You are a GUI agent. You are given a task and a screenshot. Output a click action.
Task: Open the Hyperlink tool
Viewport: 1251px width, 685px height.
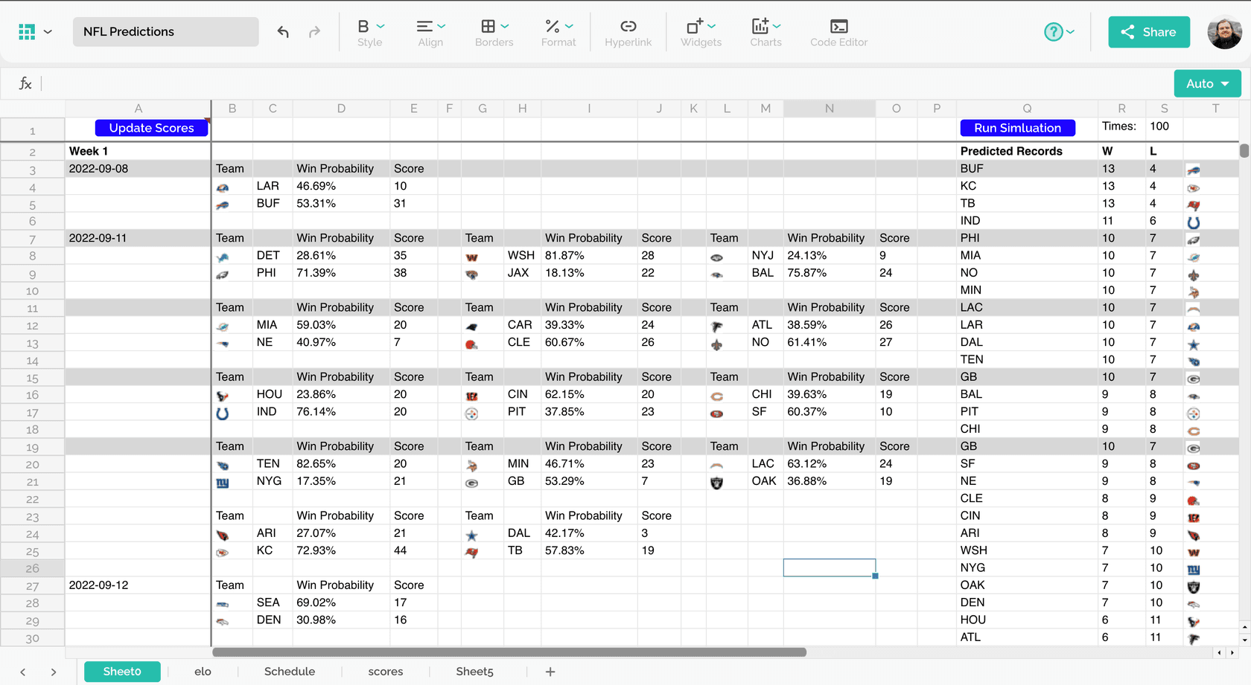(x=628, y=33)
